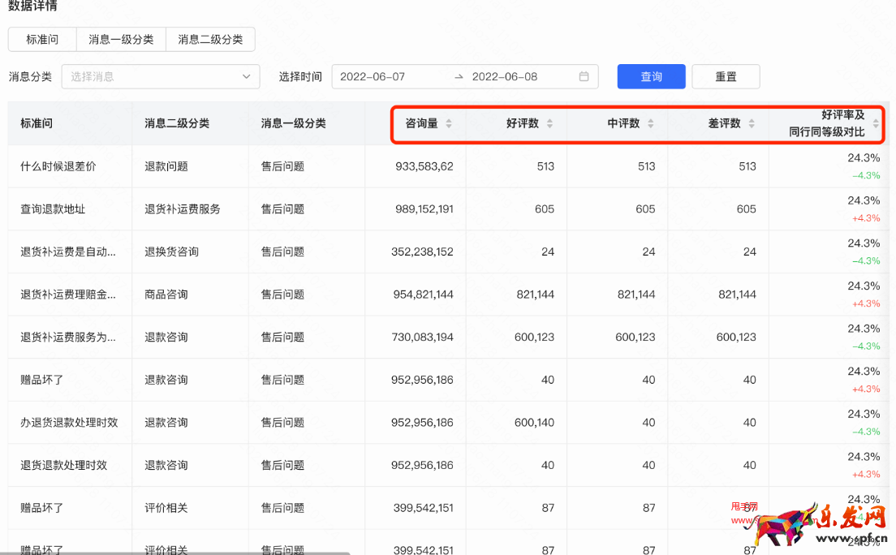
Task: Click the arrow between start and end dates
Action: (x=459, y=76)
